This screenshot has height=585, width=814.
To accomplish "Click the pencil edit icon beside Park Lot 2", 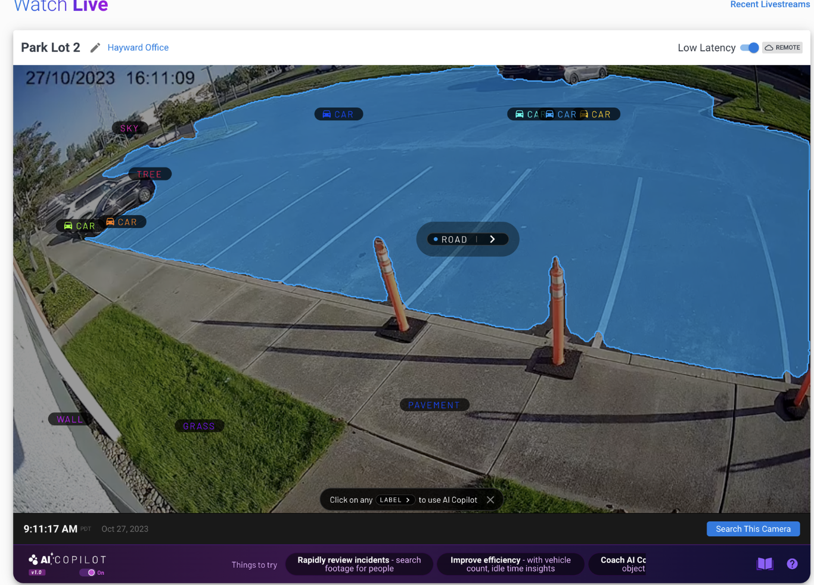I will 95,48.
